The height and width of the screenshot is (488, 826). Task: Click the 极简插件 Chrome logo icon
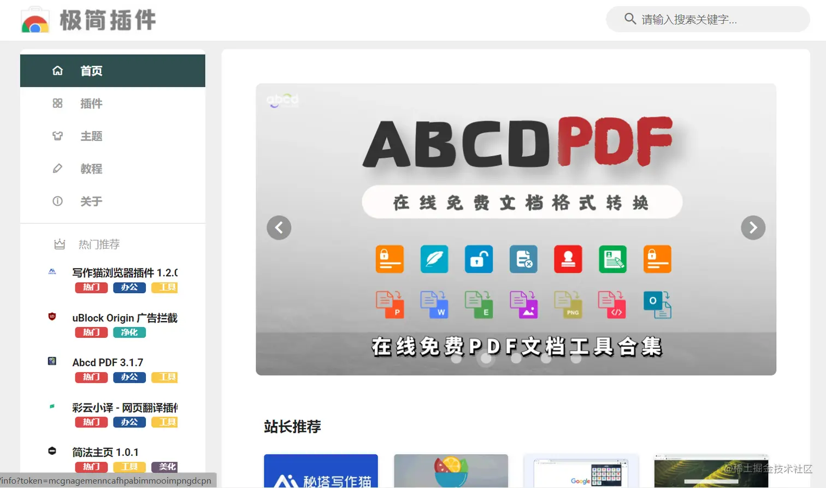pyautogui.click(x=35, y=20)
